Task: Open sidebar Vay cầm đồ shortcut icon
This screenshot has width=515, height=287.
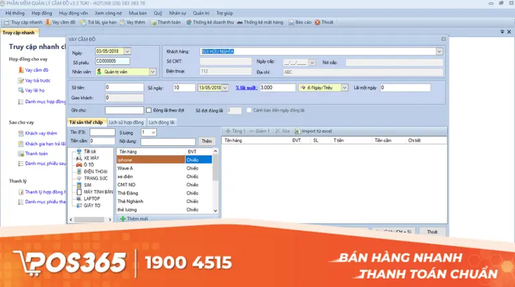Action: (x=21, y=70)
